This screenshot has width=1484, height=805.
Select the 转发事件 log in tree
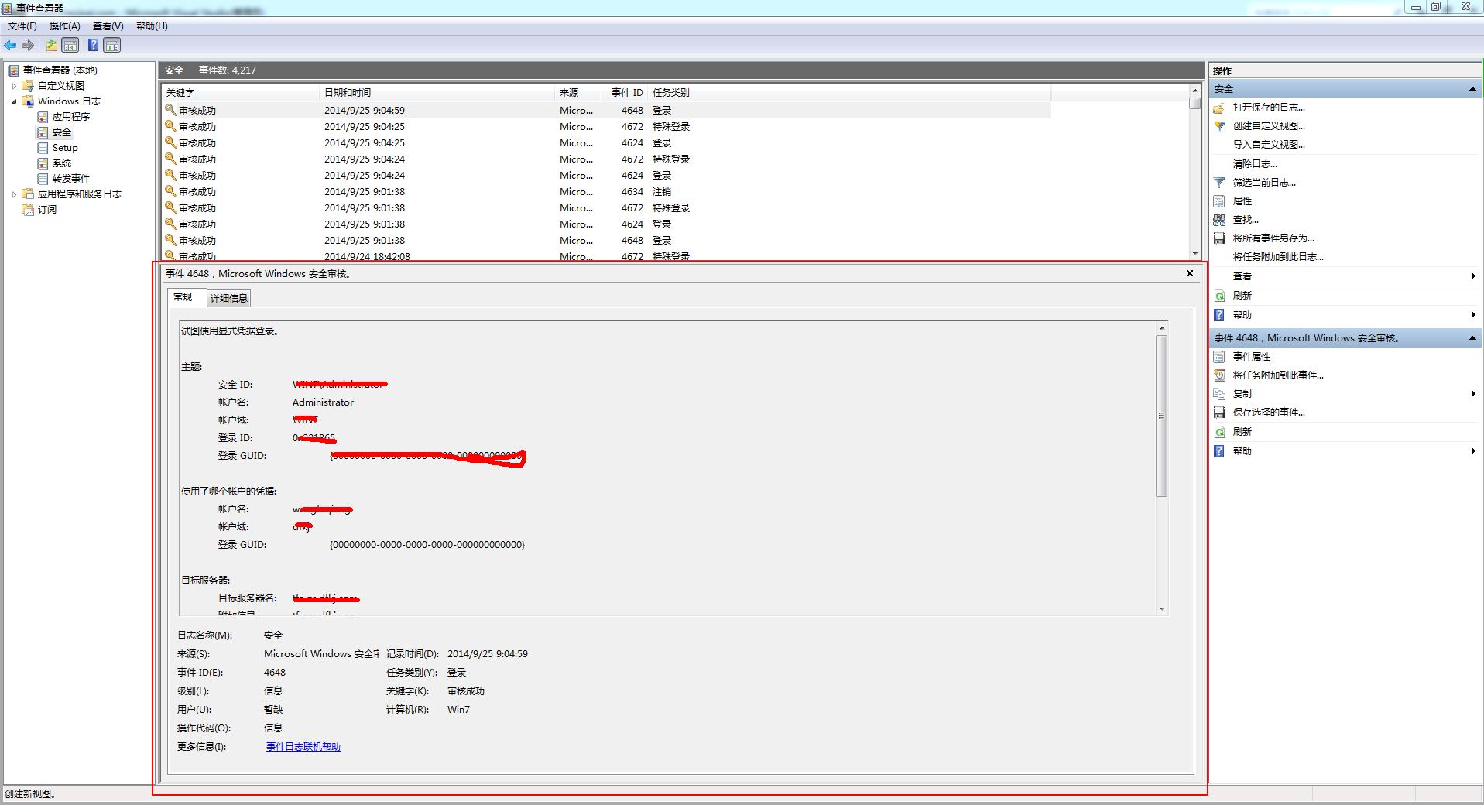tap(71, 179)
